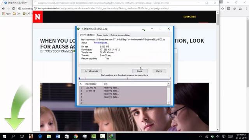Pause the ShiginimaSE download

point(140,71)
